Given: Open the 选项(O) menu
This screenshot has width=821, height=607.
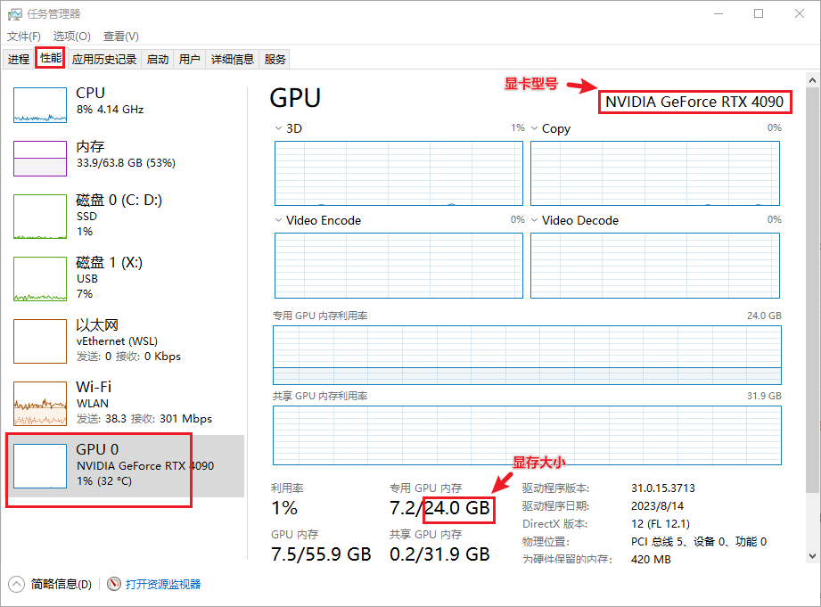Looking at the screenshot, I should (x=71, y=37).
